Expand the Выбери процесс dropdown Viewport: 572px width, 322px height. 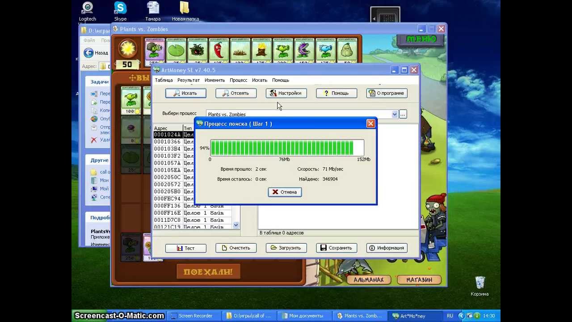point(395,114)
